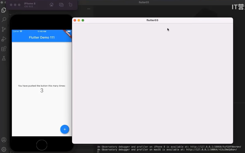Tap the iPhone physical home button
This screenshot has height=153, width=245.
click(x=42, y=145)
